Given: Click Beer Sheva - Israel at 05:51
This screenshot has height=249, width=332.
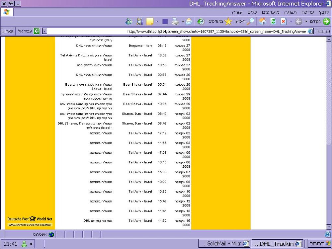Looking at the screenshot, I should click(x=138, y=85).
